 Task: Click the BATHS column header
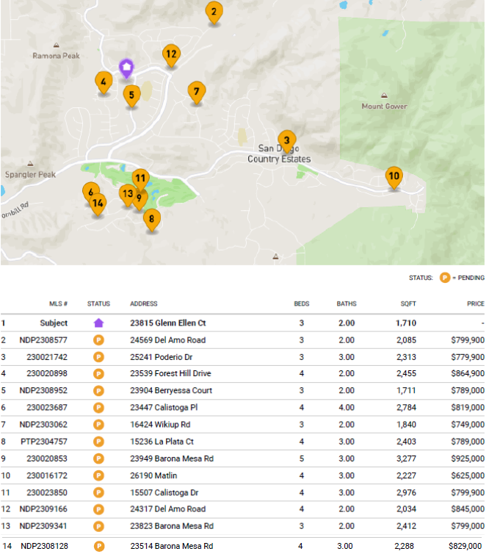347,303
